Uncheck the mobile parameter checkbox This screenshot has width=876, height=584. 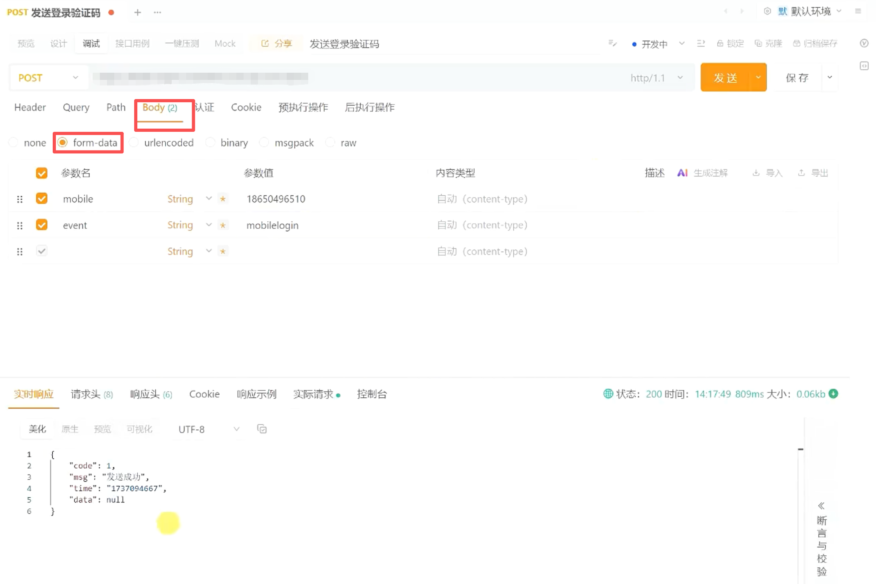click(42, 199)
